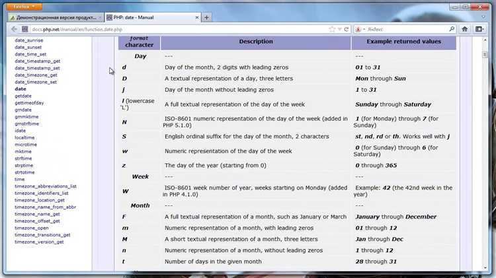This screenshot has width=496, height=278.
Task: Open the date_sunrise sidebar link
Action: 29,40
